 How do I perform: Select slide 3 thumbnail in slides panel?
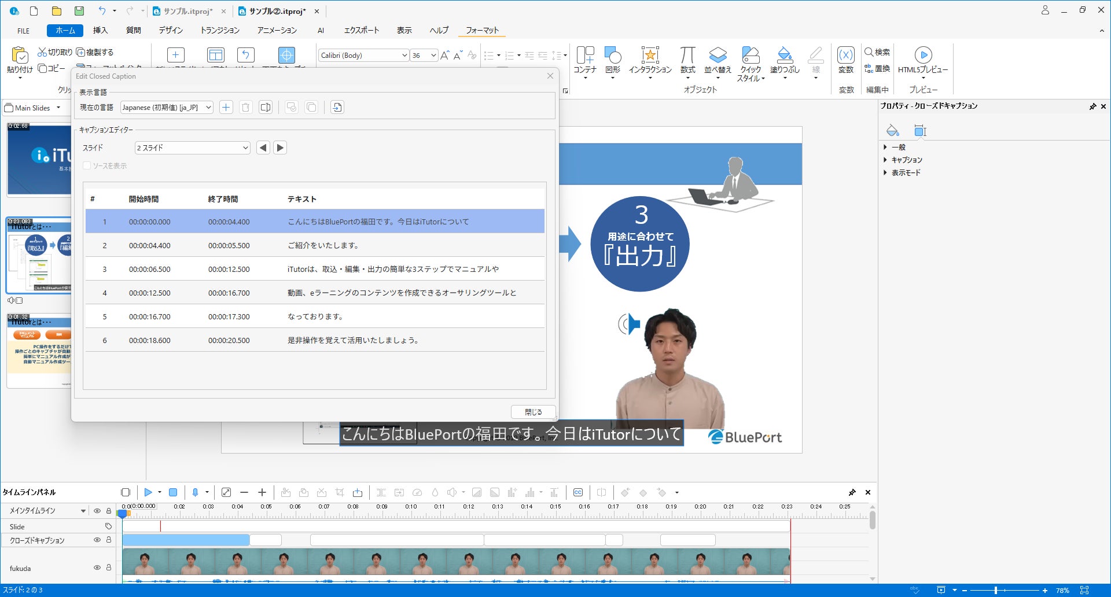(x=39, y=351)
